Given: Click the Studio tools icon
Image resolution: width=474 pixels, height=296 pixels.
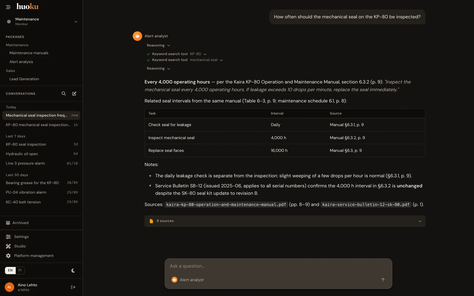Looking at the screenshot, I should point(8,246).
